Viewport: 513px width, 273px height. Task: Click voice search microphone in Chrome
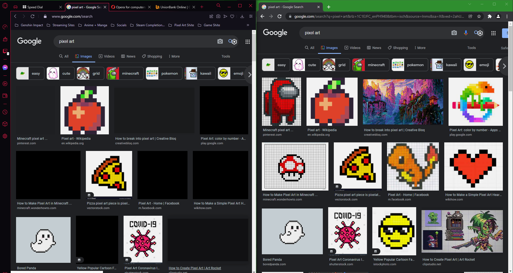[466, 33]
